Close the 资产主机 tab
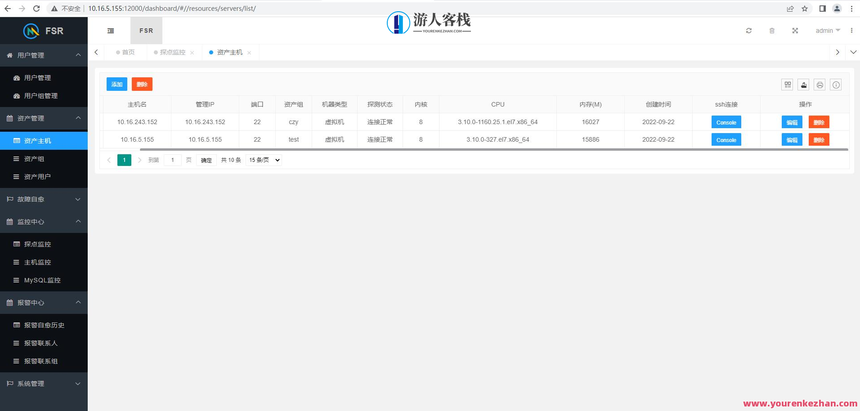The width and height of the screenshot is (860, 411). (249, 52)
